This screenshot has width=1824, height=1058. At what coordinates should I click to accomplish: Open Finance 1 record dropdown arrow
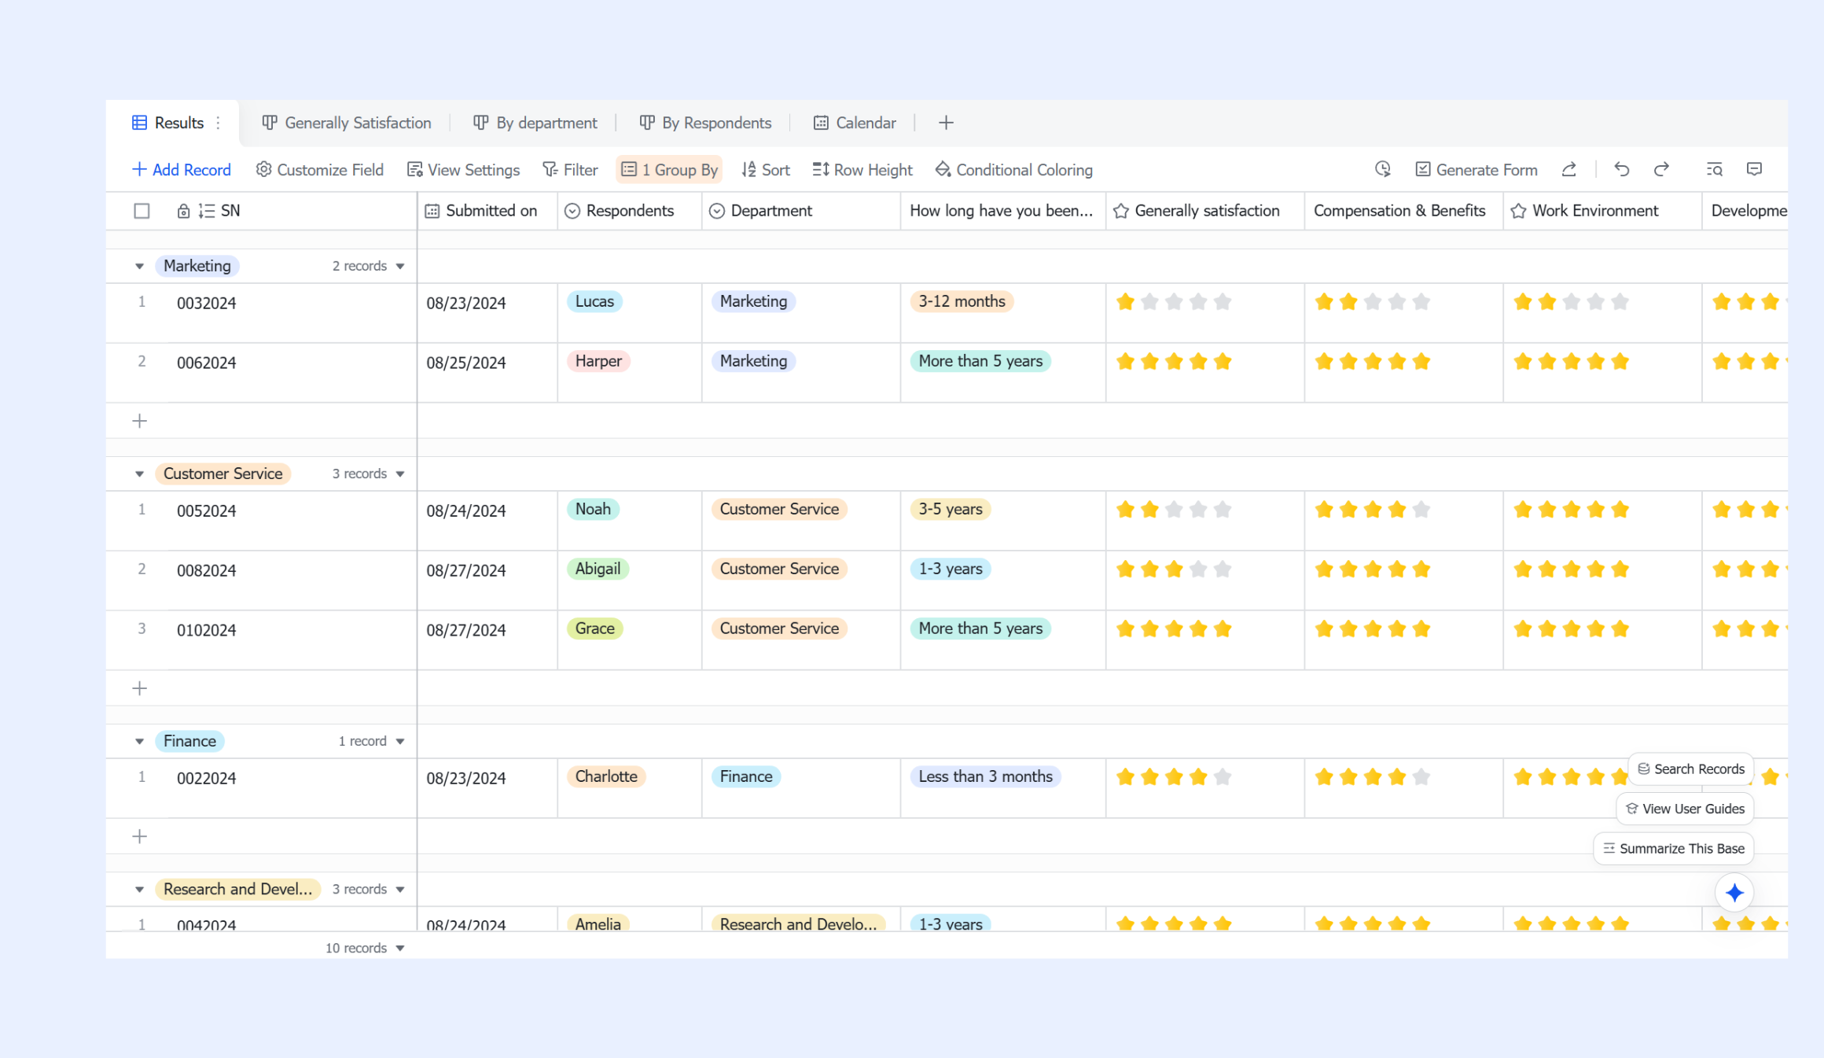400,741
